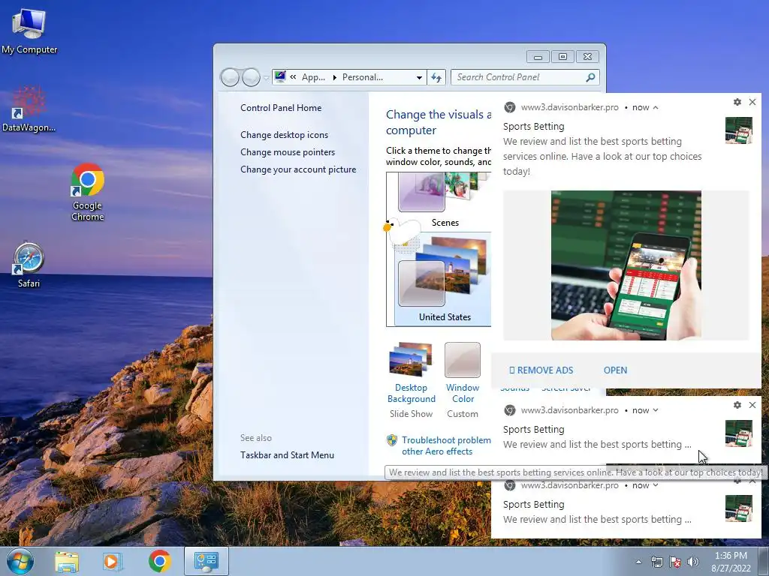The height and width of the screenshot is (576, 769).
Task: Show the clock and date flyout
Action: (x=731, y=562)
